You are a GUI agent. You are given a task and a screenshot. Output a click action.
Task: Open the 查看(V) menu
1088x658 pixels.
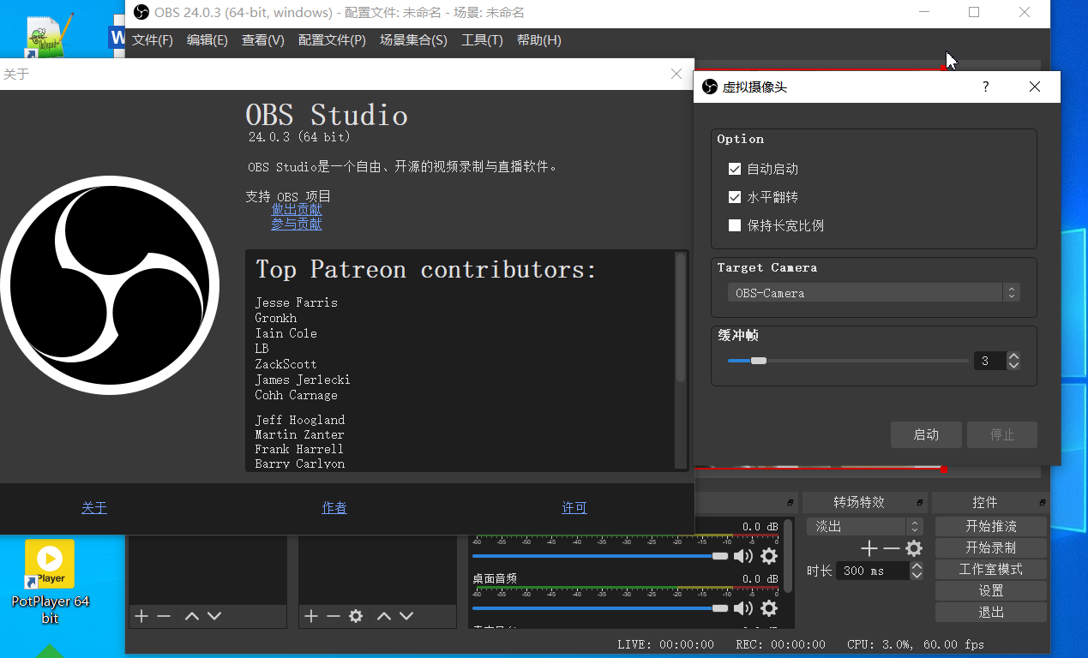(263, 40)
